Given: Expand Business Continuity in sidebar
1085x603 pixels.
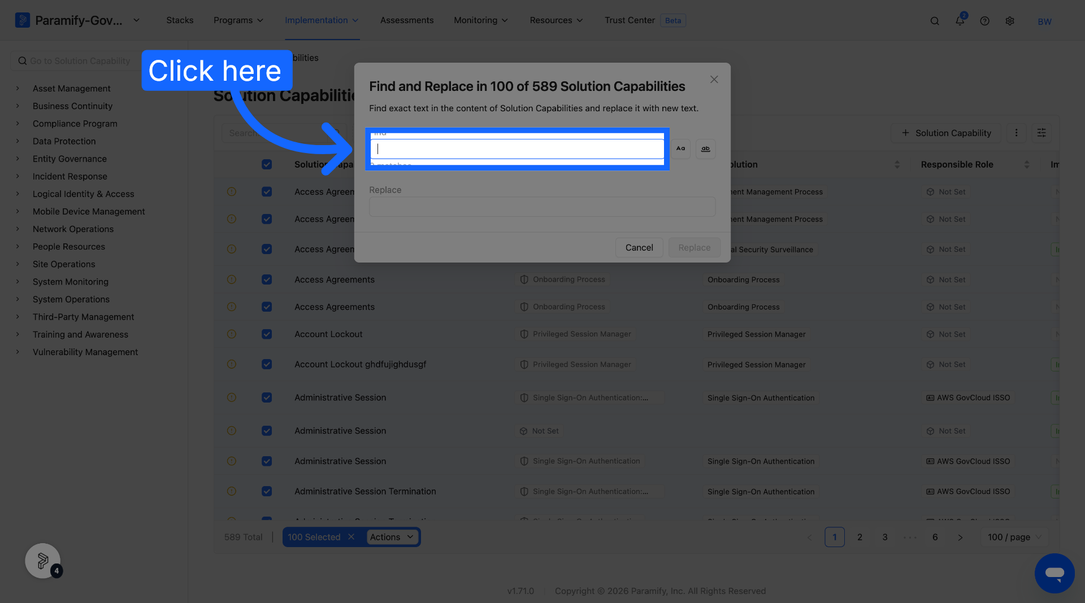Looking at the screenshot, I should pos(18,106).
